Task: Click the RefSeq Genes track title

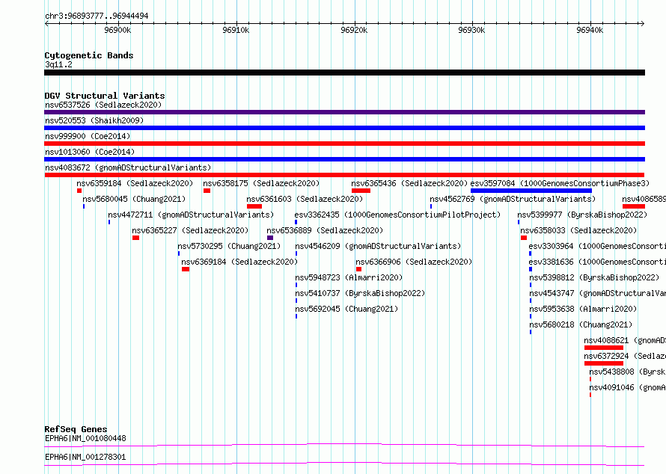Action: (x=76, y=429)
